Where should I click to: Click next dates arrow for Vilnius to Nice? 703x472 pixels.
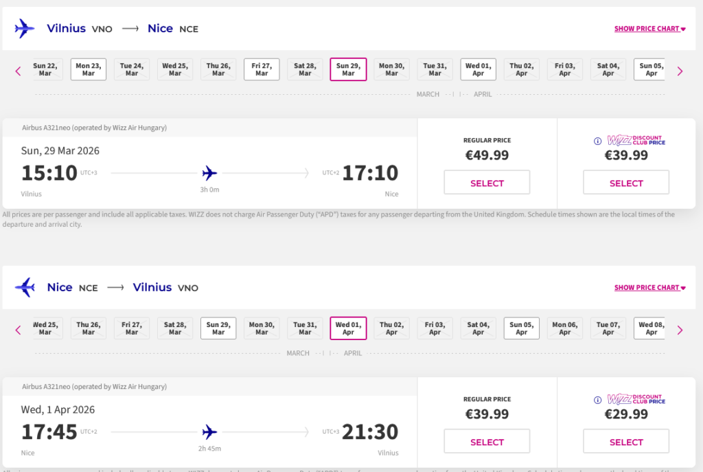point(680,71)
